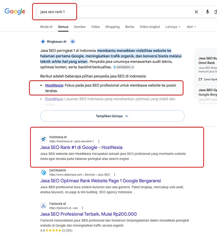Open the Omni Rank side panel card title

(207, 61)
